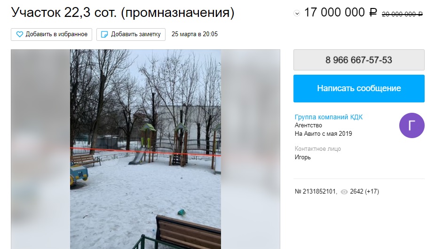Add listing to favorites button
The height and width of the screenshot is (249, 427).
(51, 34)
